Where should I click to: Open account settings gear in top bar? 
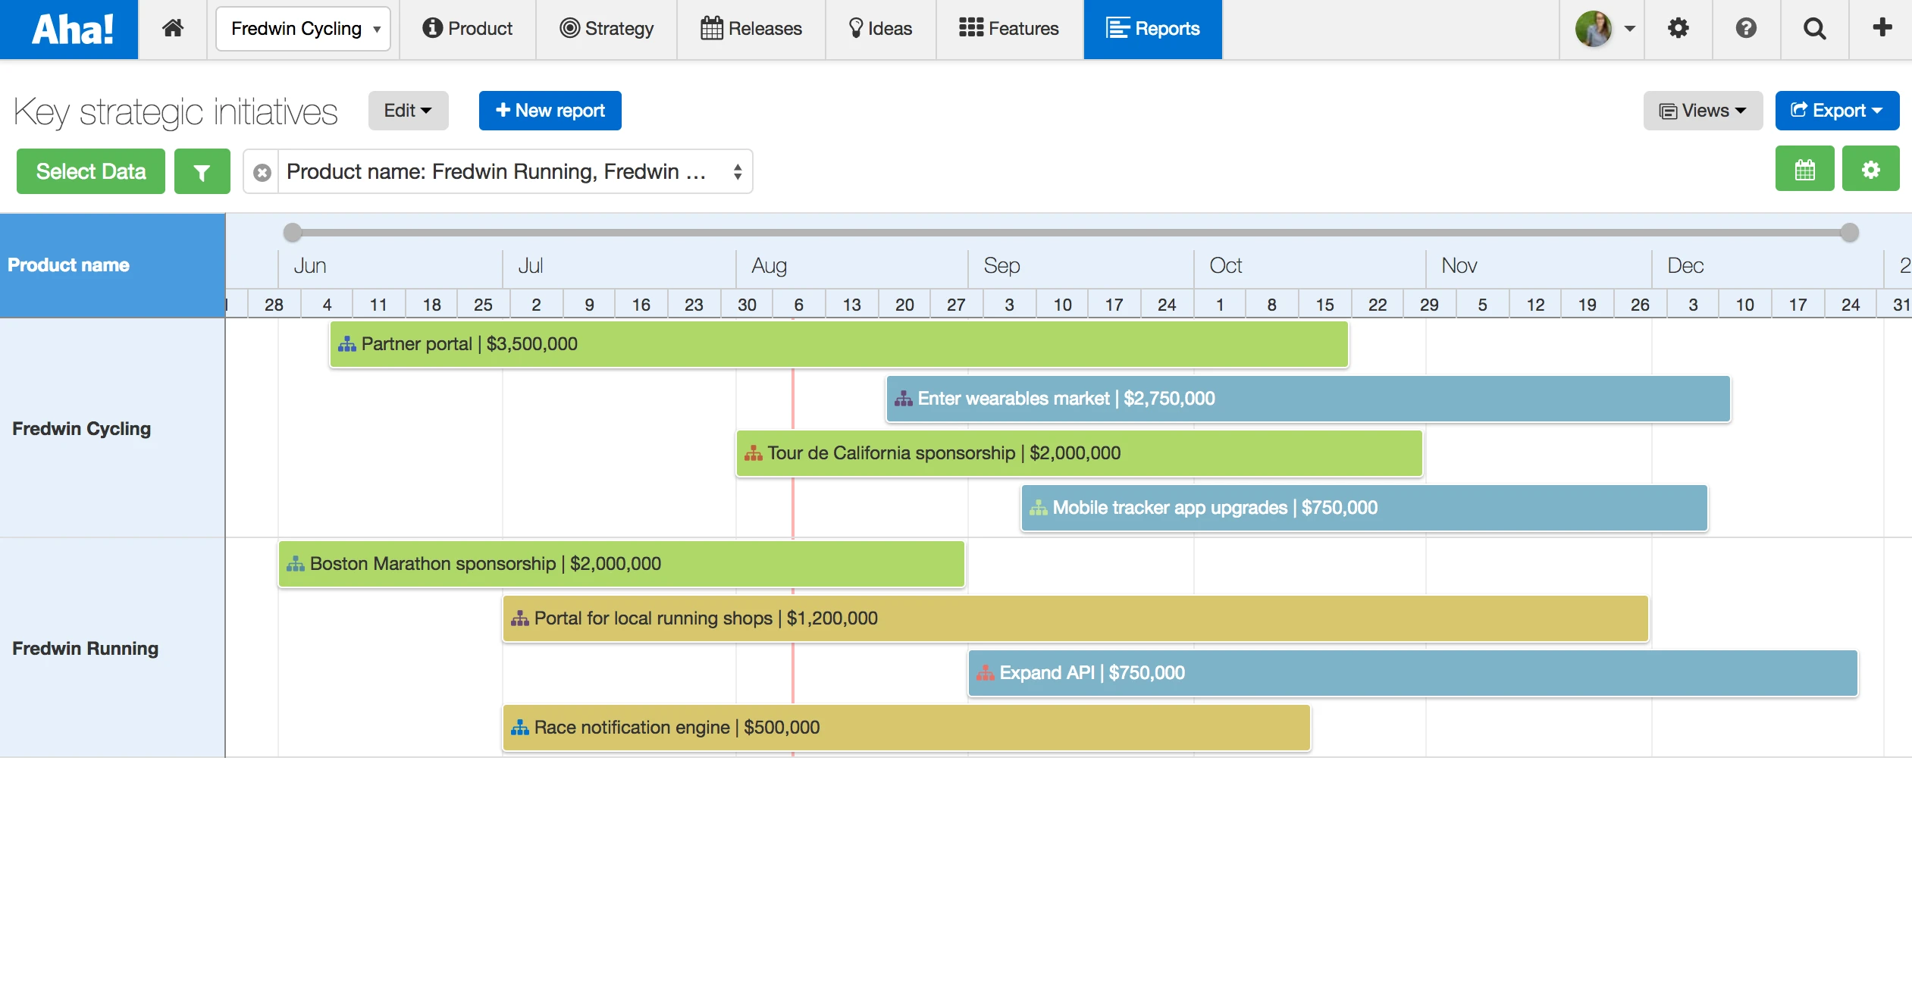tap(1678, 29)
